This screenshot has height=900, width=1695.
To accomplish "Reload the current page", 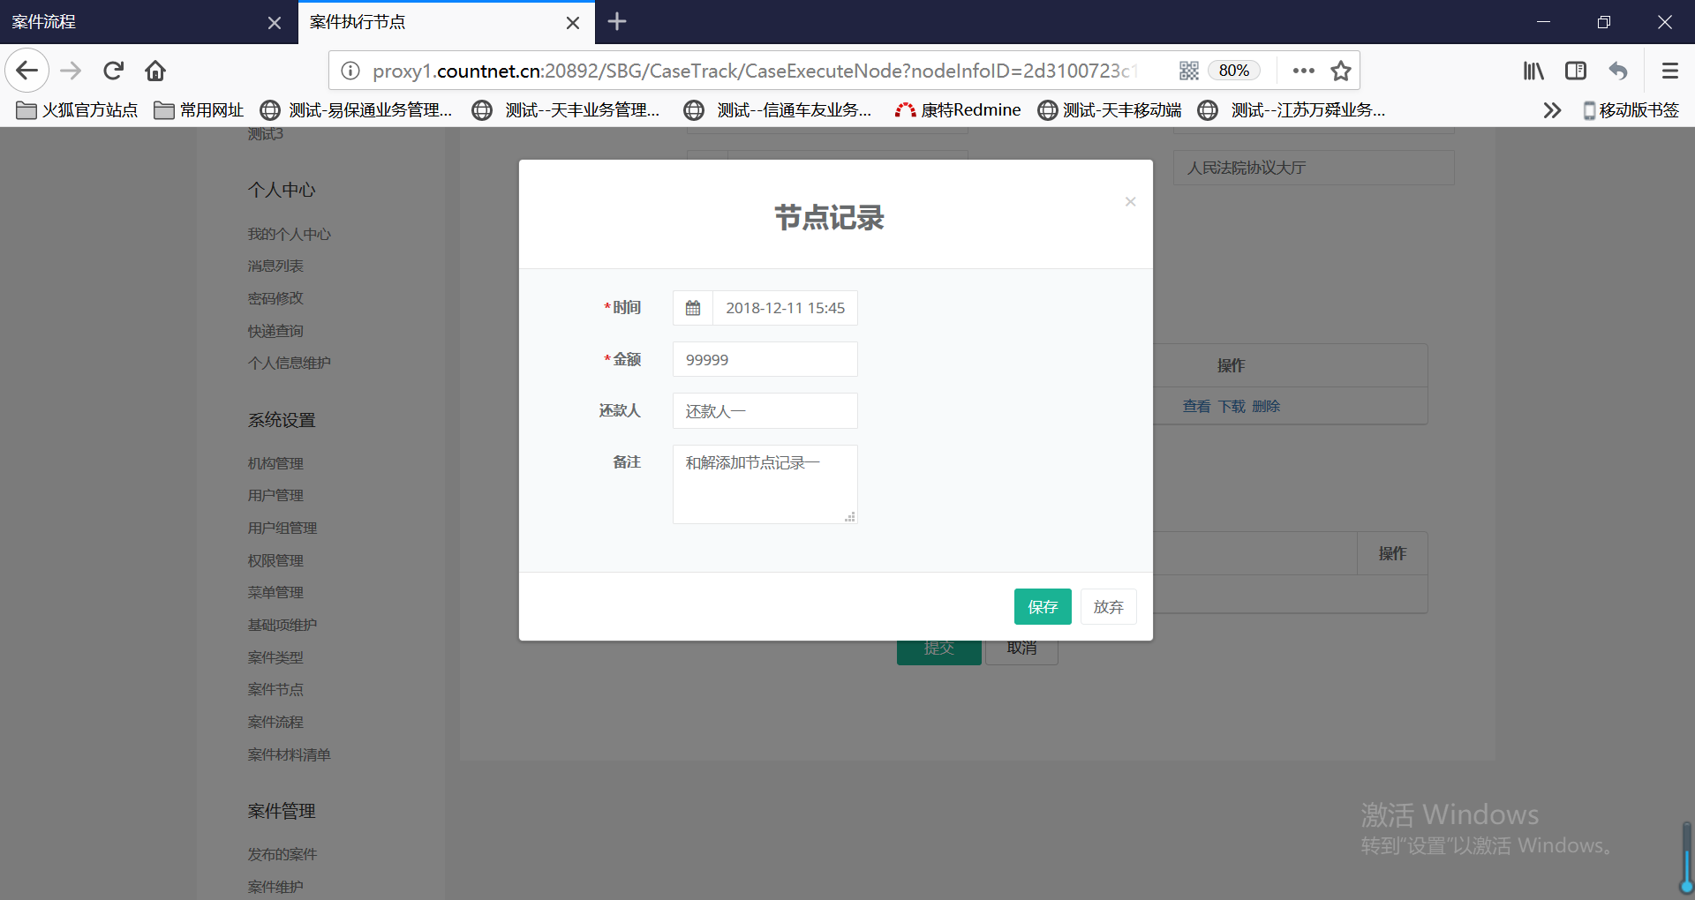I will click(x=113, y=71).
